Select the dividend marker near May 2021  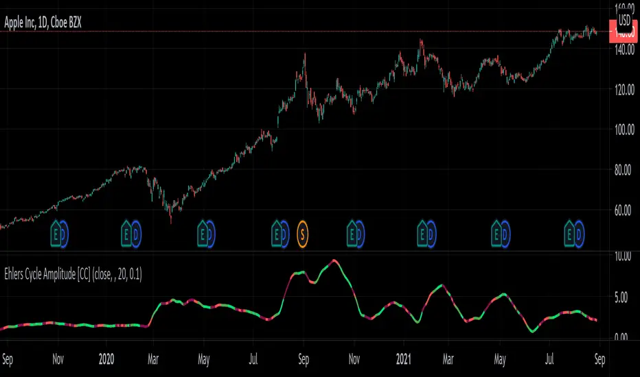(x=505, y=234)
